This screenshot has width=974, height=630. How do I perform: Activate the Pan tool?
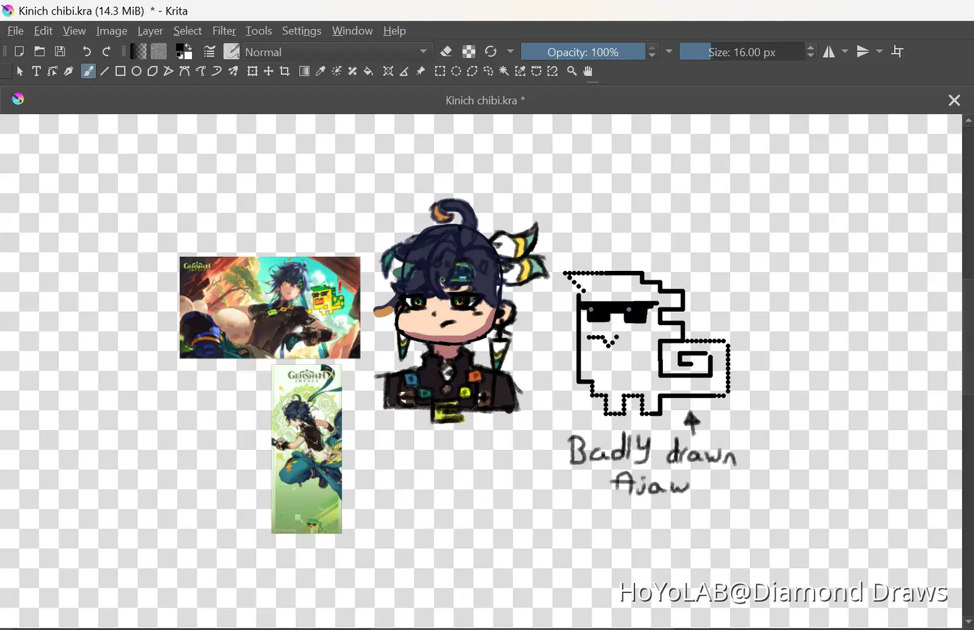[588, 71]
